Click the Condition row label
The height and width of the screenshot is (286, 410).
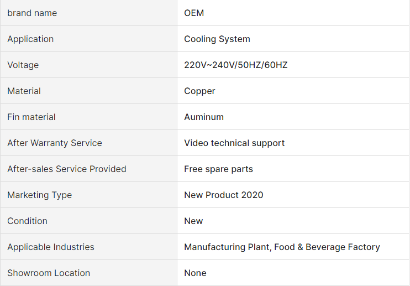[27, 221]
